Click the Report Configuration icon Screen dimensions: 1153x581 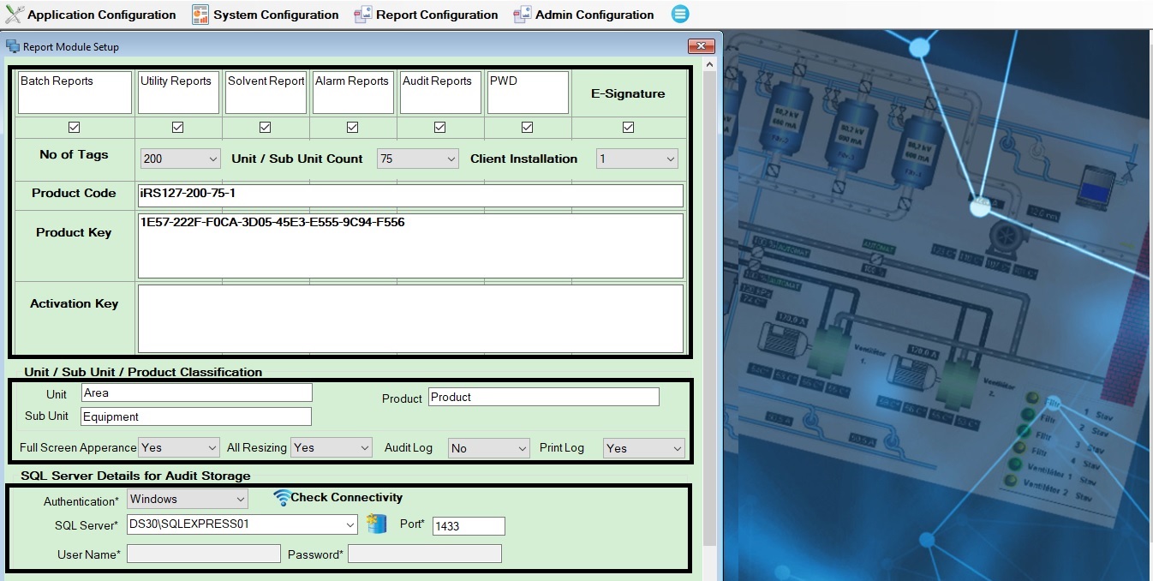tap(363, 15)
